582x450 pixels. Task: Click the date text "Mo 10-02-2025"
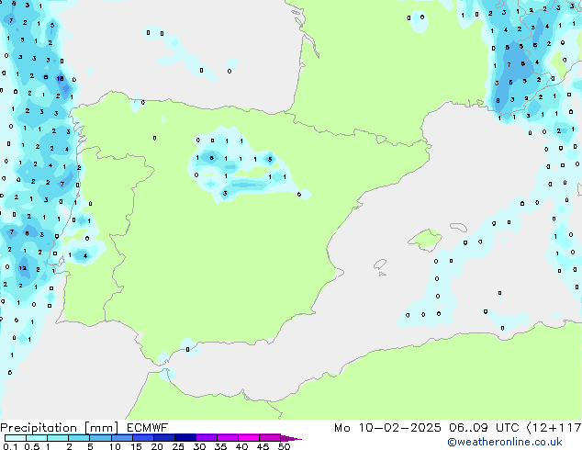(387, 428)
